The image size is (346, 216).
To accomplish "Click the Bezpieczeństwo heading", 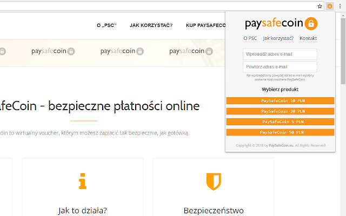I will coord(214,211).
